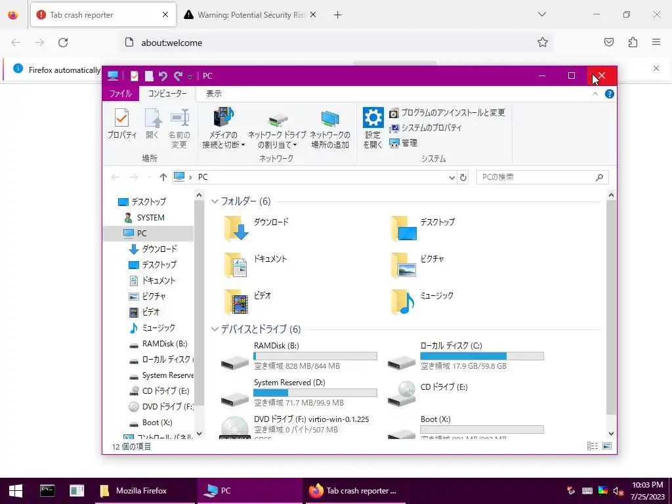Select ミュージック in navigation tree
The image size is (672, 504).
152,328
